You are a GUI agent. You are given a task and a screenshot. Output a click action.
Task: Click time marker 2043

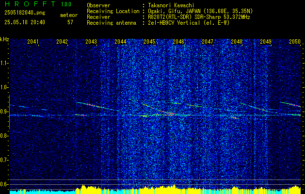click(x=91, y=41)
